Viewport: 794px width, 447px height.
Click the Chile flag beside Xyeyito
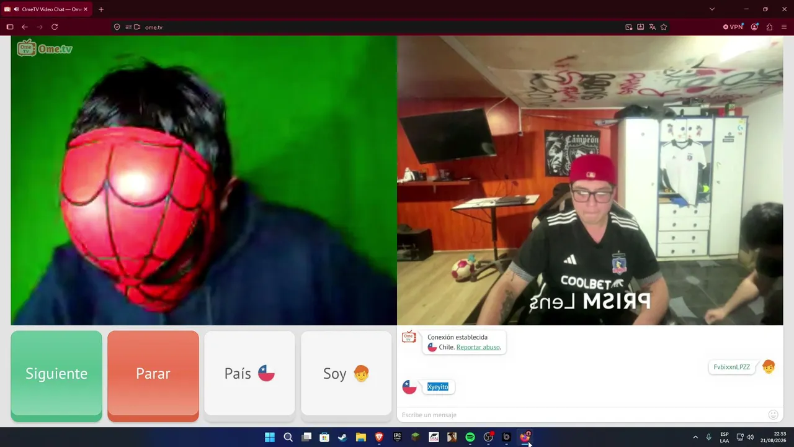pos(409,387)
